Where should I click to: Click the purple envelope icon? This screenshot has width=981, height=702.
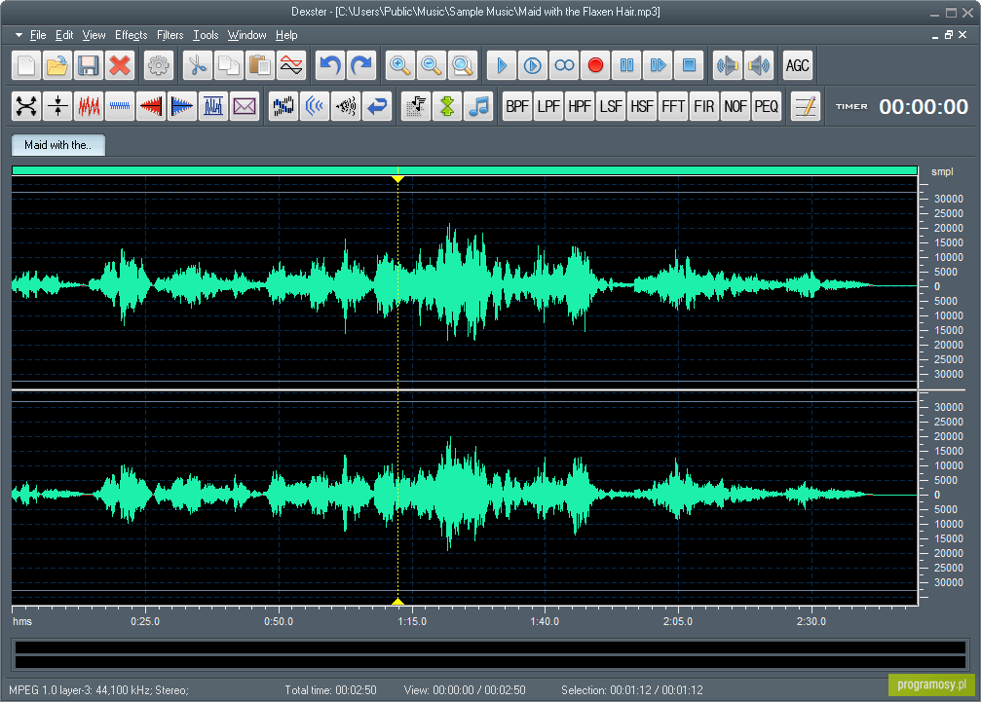tap(245, 106)
